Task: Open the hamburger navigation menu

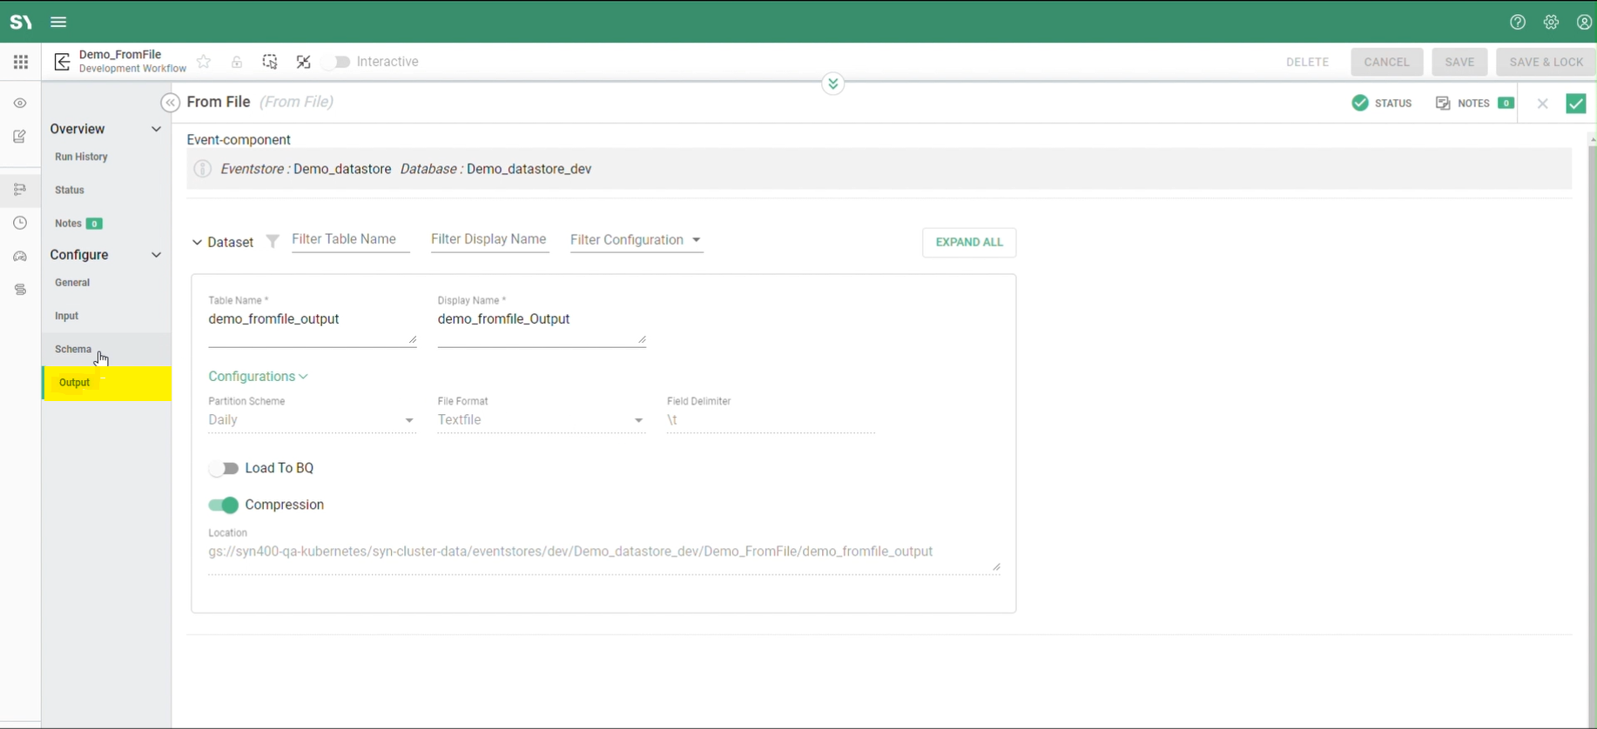Action: tap(58, 22)
